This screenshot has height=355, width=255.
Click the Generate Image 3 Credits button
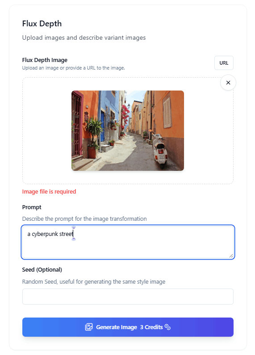coord(128,327)
